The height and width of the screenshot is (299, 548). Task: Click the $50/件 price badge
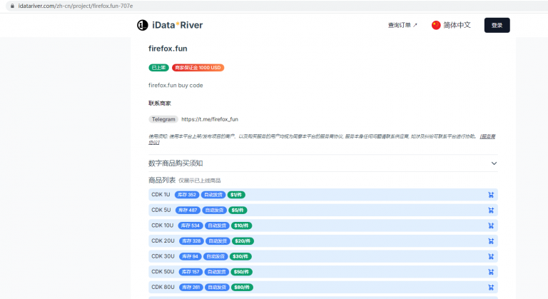tap(241, 272)
